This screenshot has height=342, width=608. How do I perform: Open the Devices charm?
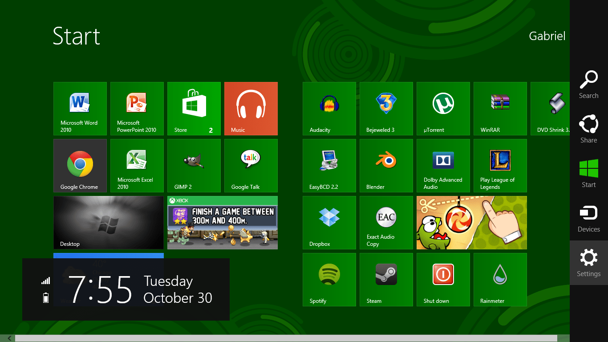tap(589, 218)
